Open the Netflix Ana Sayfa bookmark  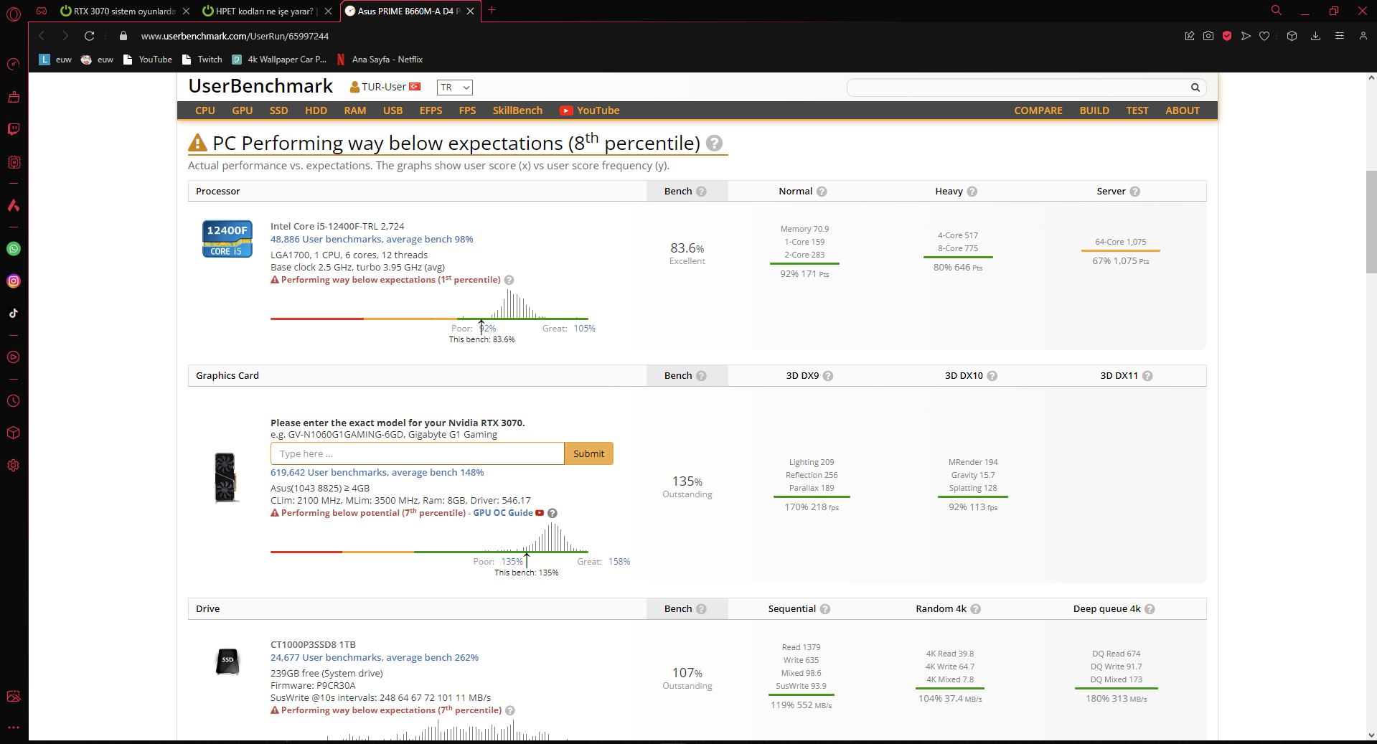[380, 60]
